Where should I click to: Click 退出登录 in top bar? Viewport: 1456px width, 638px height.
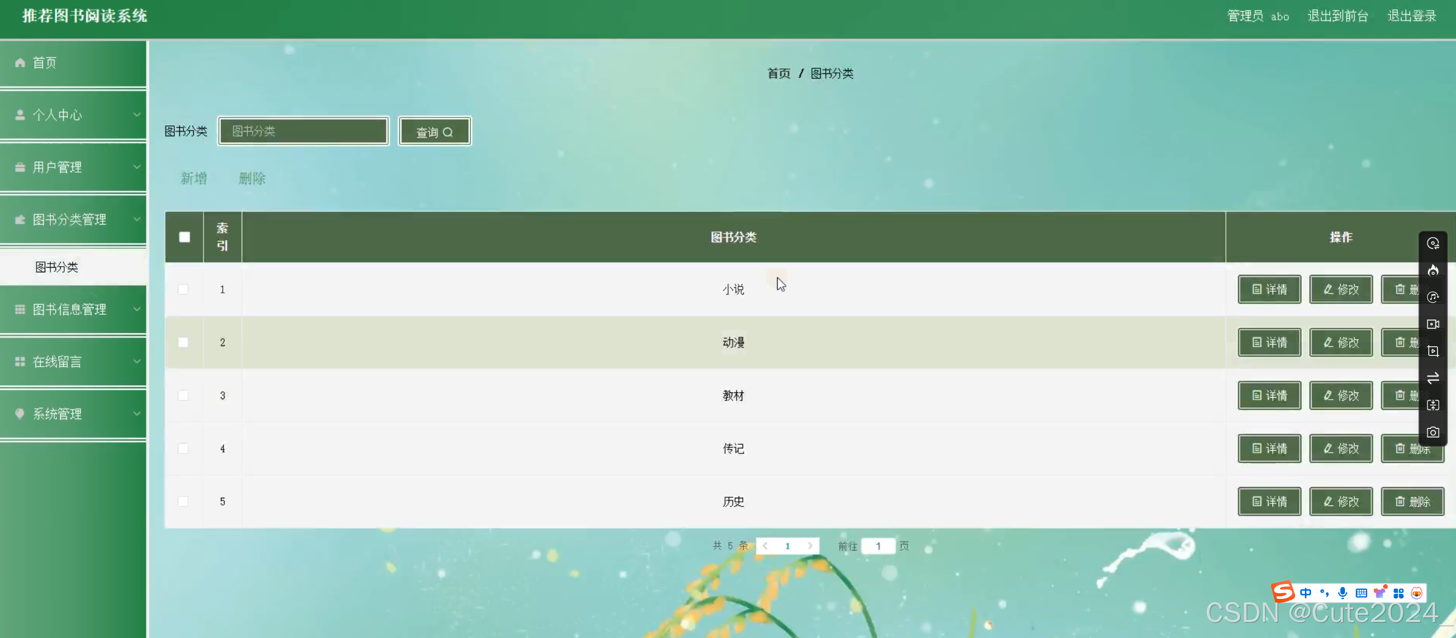pyautogui.click(x=1412, y=16)
